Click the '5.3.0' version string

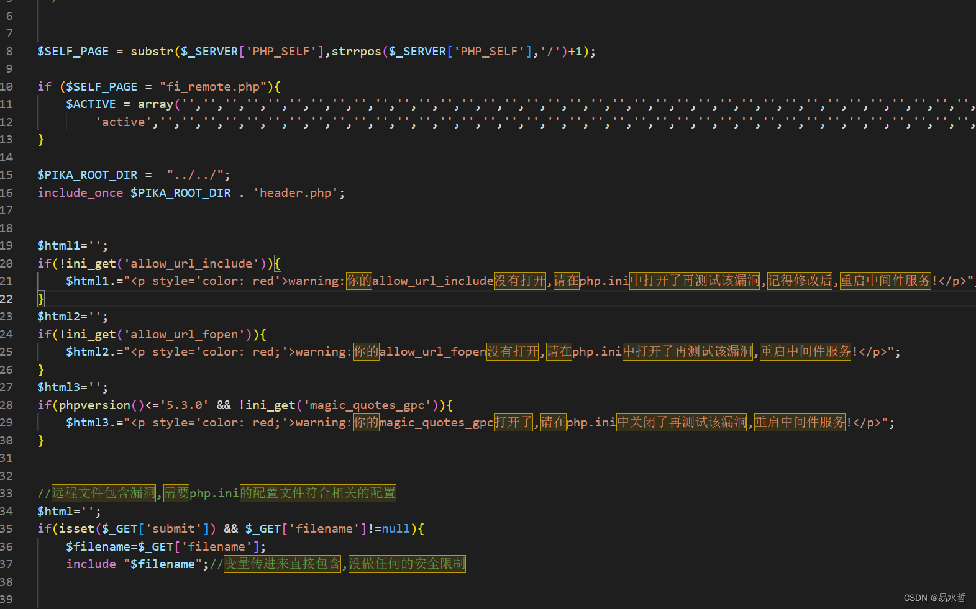click(185, 405)
